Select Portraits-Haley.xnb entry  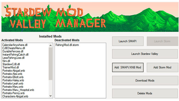[13, 80]
